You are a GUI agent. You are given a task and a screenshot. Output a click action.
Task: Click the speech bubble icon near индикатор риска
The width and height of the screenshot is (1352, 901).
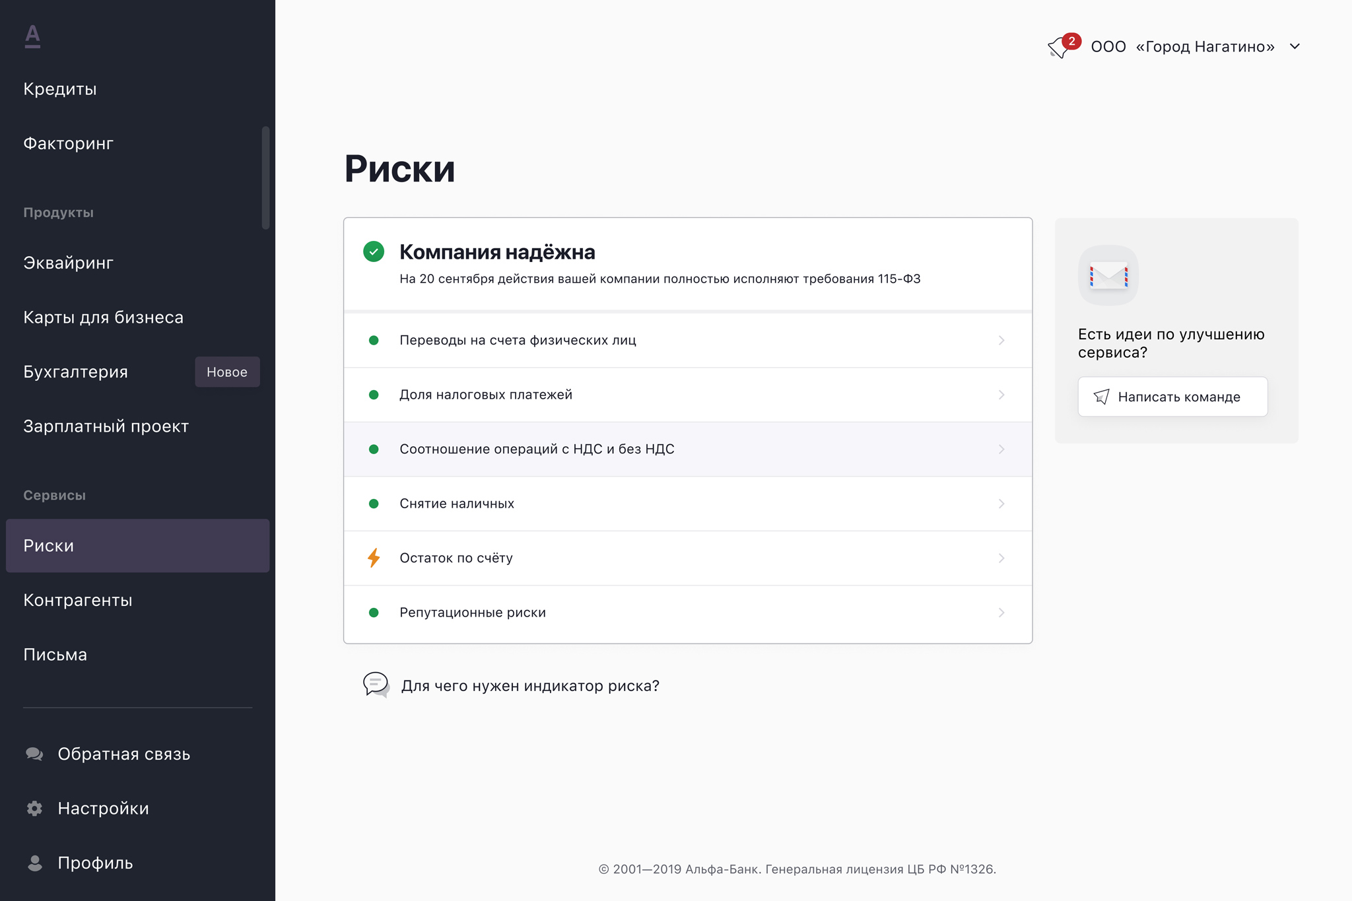(x=376, y=685)
